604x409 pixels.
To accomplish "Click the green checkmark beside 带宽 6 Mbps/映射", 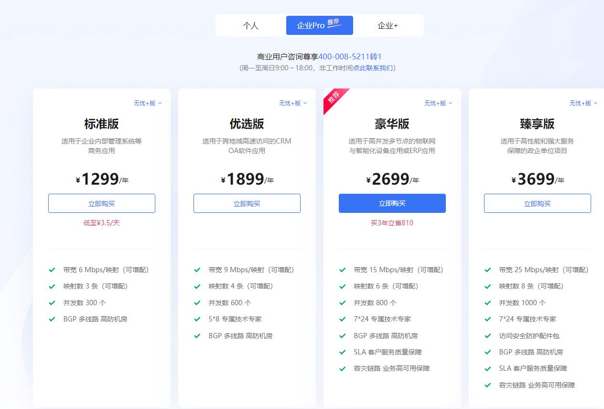I will 52,270.
